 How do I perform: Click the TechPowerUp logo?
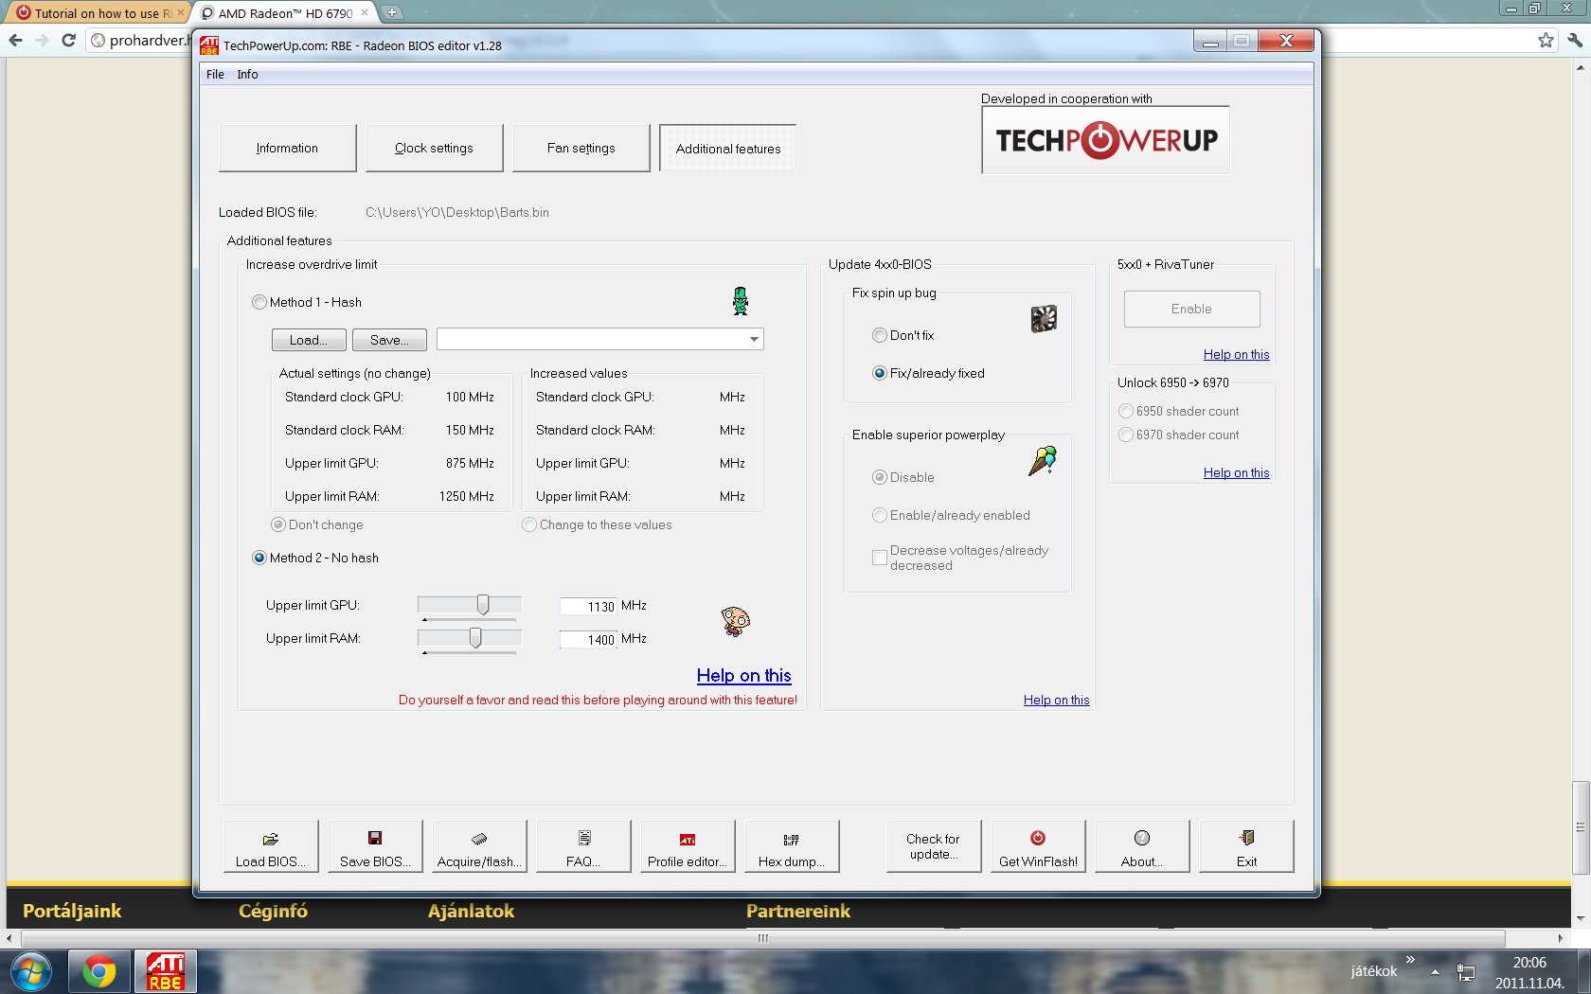(1106, 140)
